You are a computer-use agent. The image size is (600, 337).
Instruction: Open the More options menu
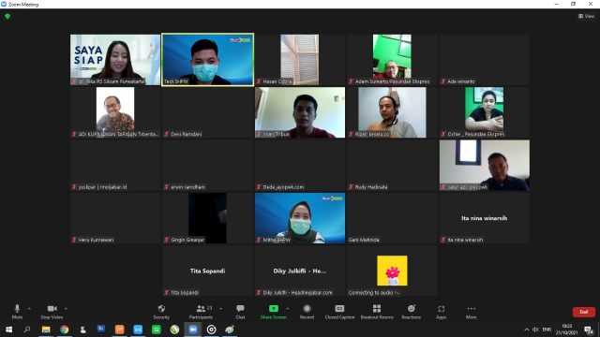(x=472, y=312)
